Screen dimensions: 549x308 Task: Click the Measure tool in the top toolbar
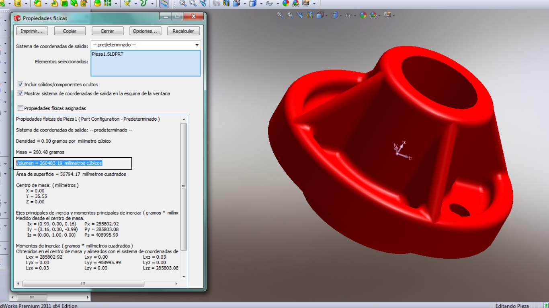pyautogui.click(x=164, y=4)
